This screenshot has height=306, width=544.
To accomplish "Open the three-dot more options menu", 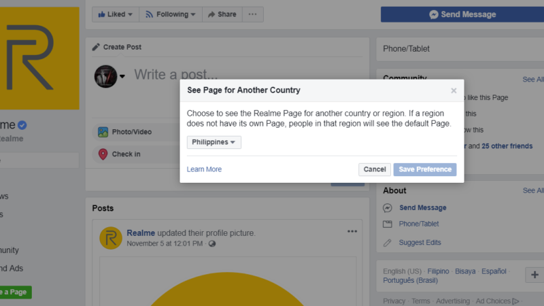I will 252,14.
